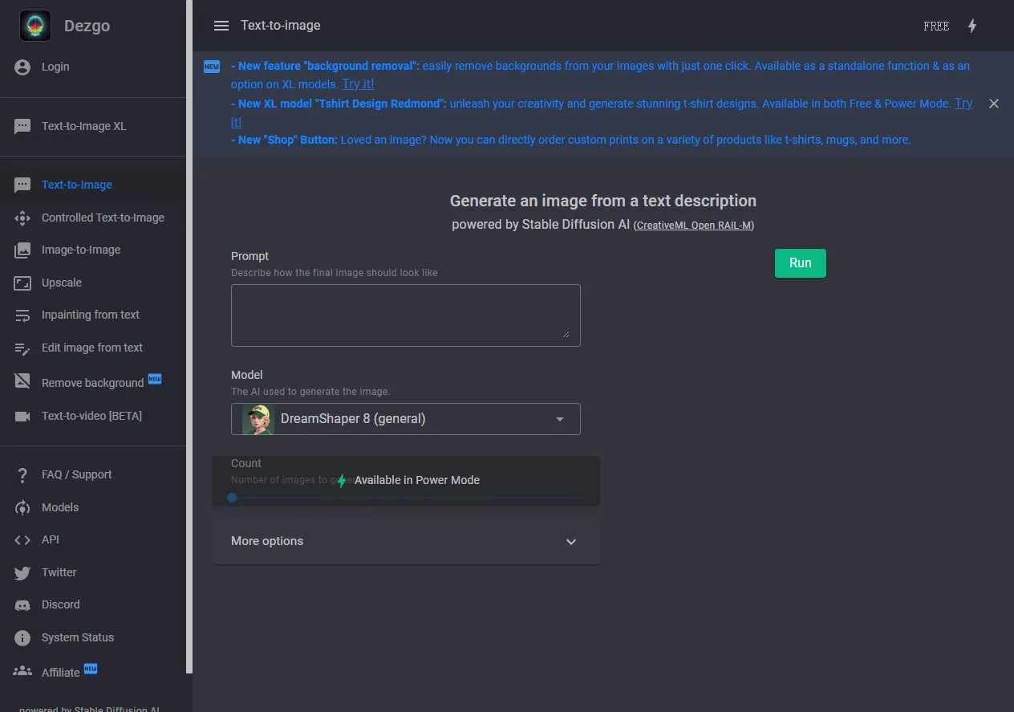The height and width of the screenshot is (712, 1014).
Task: Open CreativeML Open RAIL-M license link
Action: (x=695, y=226)
